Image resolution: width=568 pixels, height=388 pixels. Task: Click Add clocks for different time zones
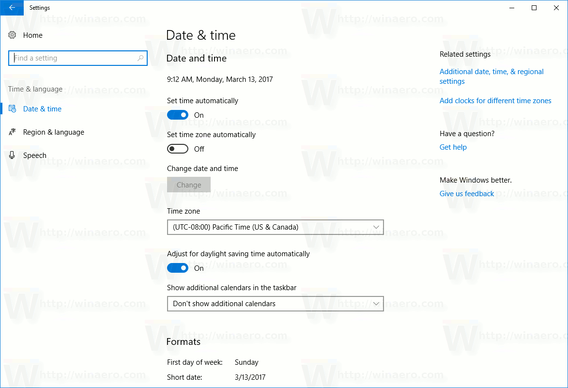[495, 100]
